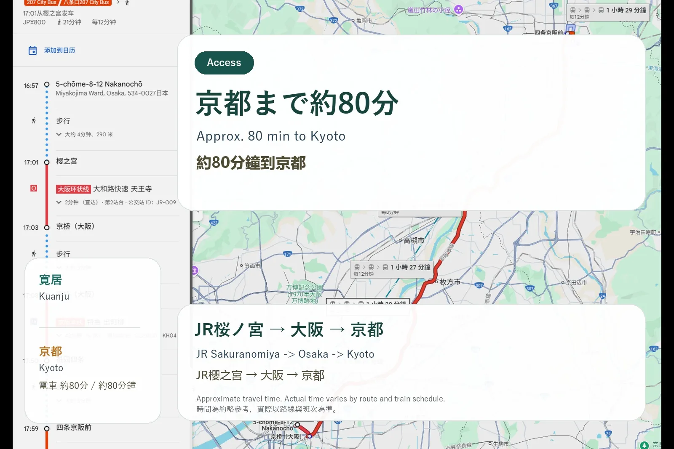Click the 箕面市 label on the map
The width and height of the screenshot is (674, 449).
click(252, 266)
